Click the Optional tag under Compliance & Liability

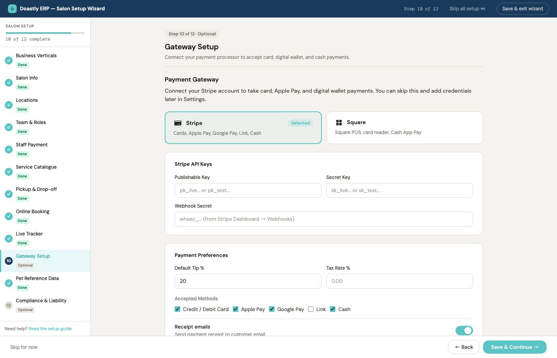(x=25, y=310)
